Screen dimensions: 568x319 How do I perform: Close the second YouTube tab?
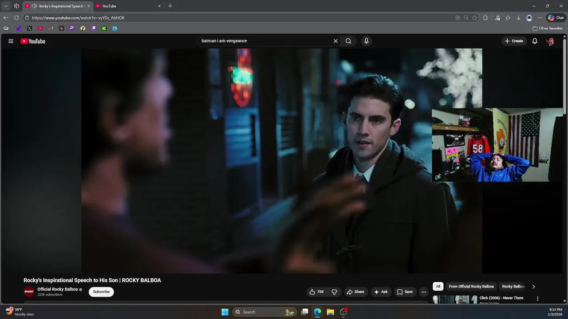159,6
